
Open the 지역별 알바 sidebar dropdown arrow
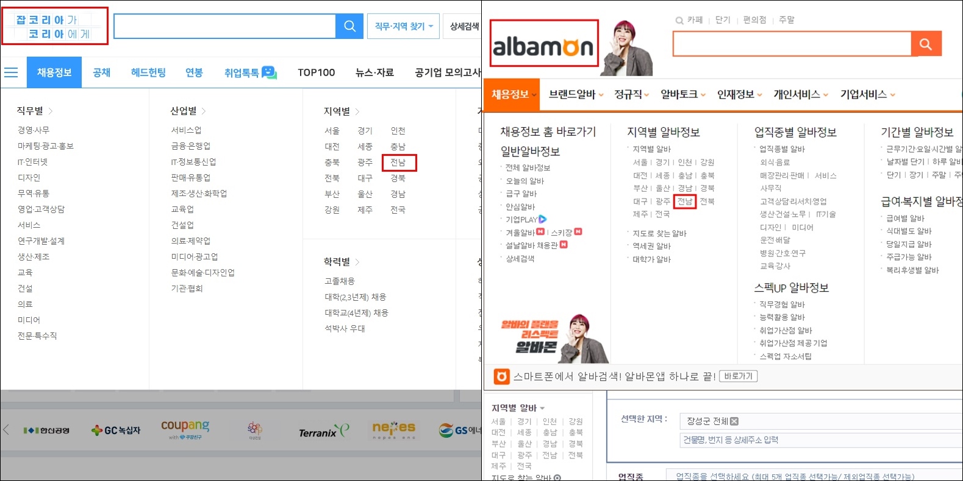pyautogui.click(x=542, y=409)
